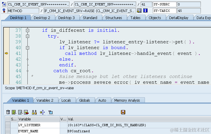Screen dimensions: 211x134
Task: Click the SY-TABIX value field showing 45
Action: click(x=189, y=11)
